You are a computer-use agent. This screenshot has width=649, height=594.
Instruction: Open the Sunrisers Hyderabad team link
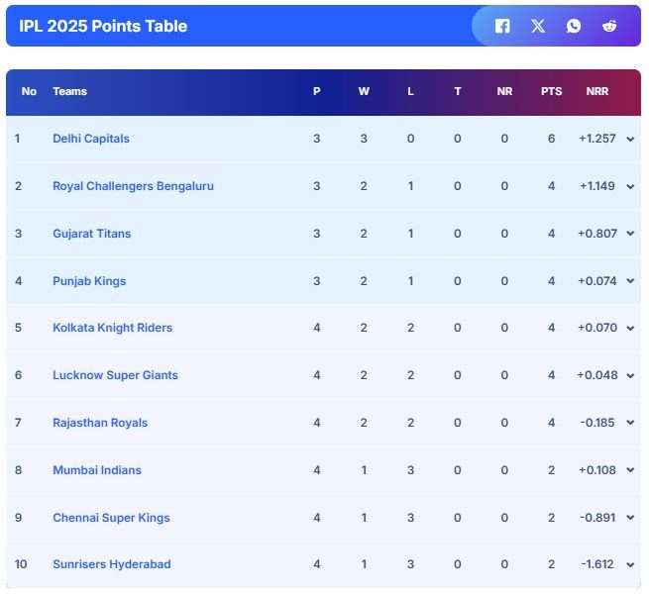(x=112, y=564)
